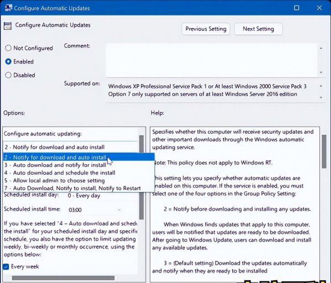Click Supported on scroll down arrow
331x283 pixels.
click(x=321, y=97)
